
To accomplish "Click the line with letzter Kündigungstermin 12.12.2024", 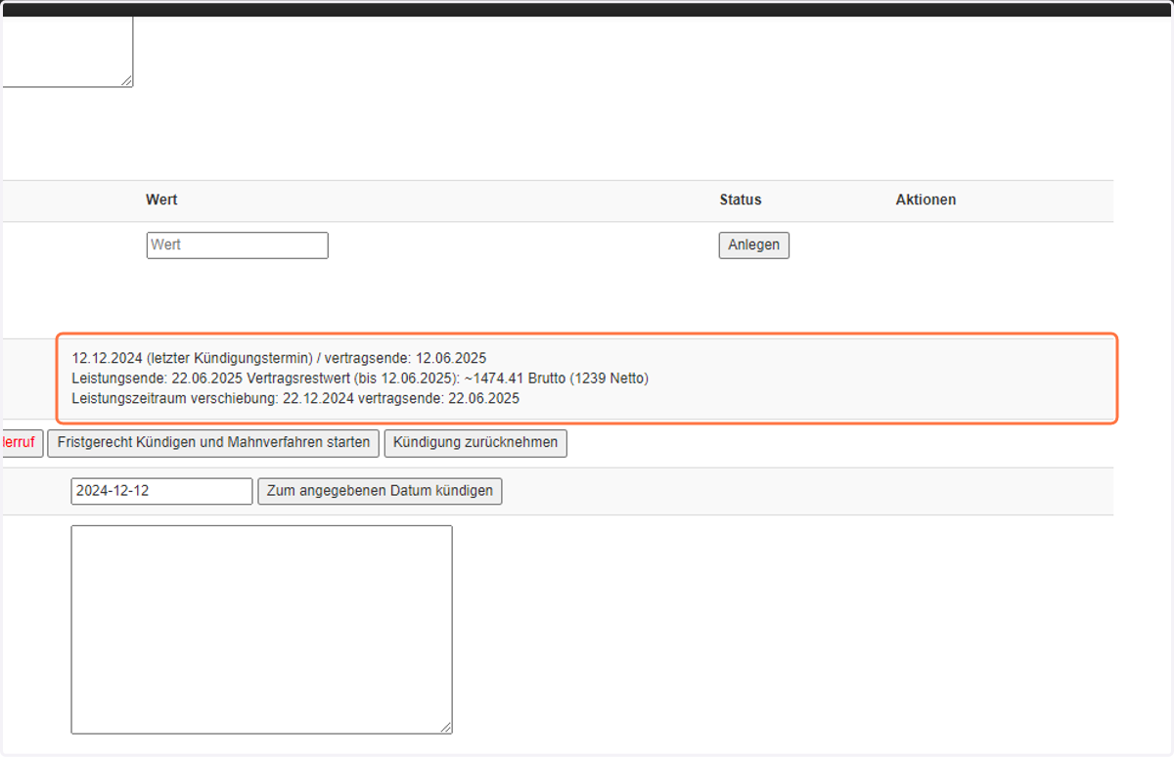I will tap(279, 358).
